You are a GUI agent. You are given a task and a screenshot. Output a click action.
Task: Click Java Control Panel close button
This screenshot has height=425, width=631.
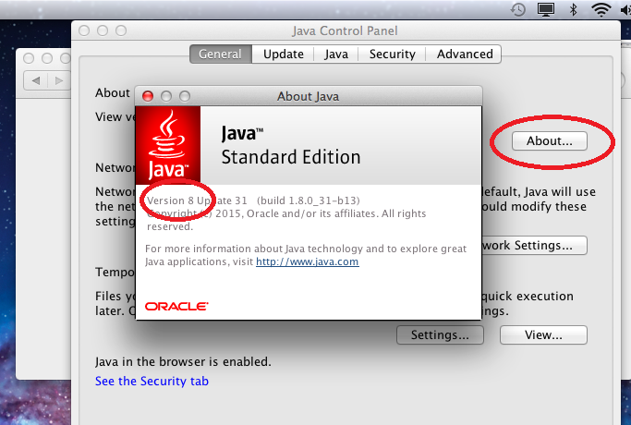click(84, 30)
